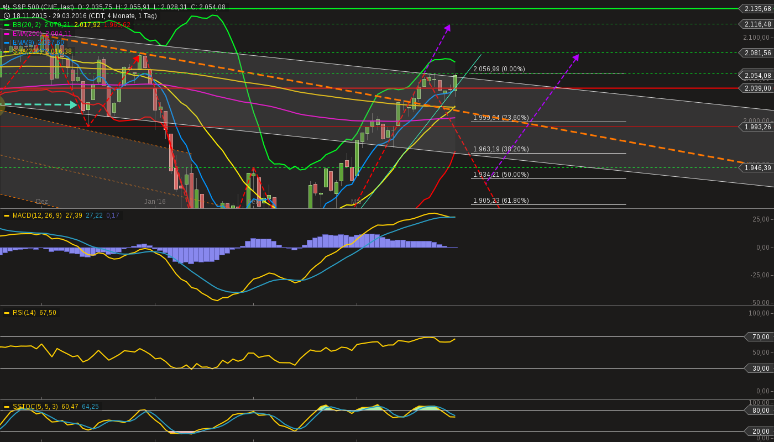
Task: Click the MACD signal value 27,22
Action: (95, 215)
